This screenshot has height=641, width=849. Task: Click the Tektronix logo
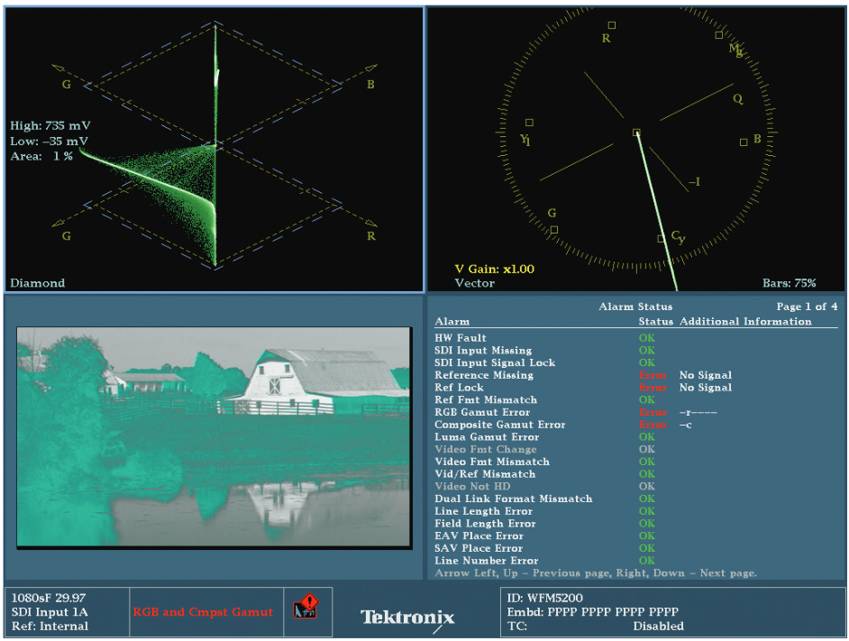click(407, 618)
